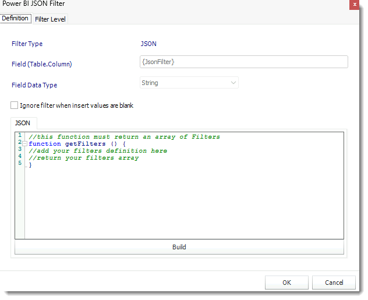Click the 'return your filters array' comment
Viewport: 368px width, 300px height.
coord(84,158)
